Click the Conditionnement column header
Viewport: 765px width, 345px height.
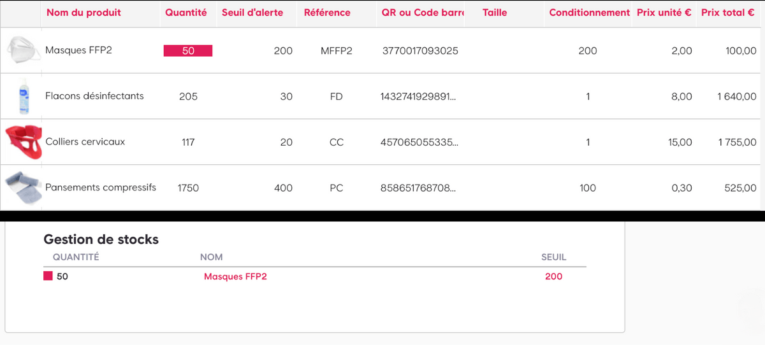point(589,13)
